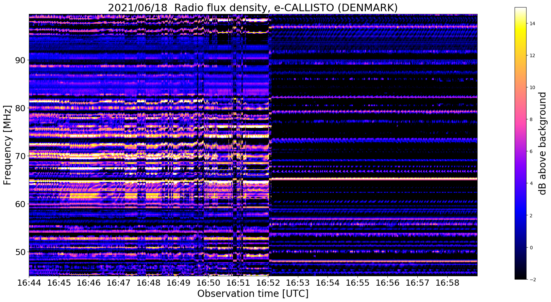Click the colorbar tick label 6

(x=531, y=151)
